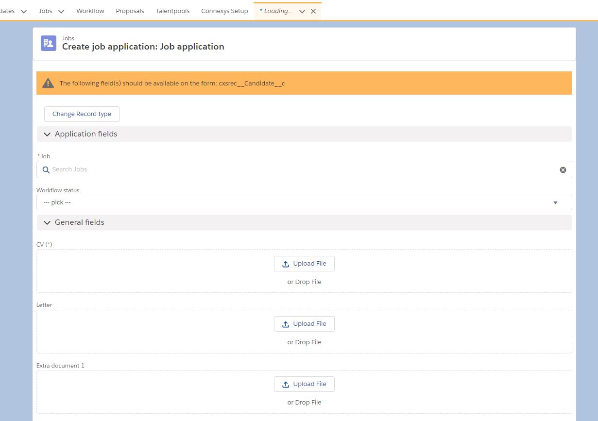Click the CV (*) field label

click(44, 244)
